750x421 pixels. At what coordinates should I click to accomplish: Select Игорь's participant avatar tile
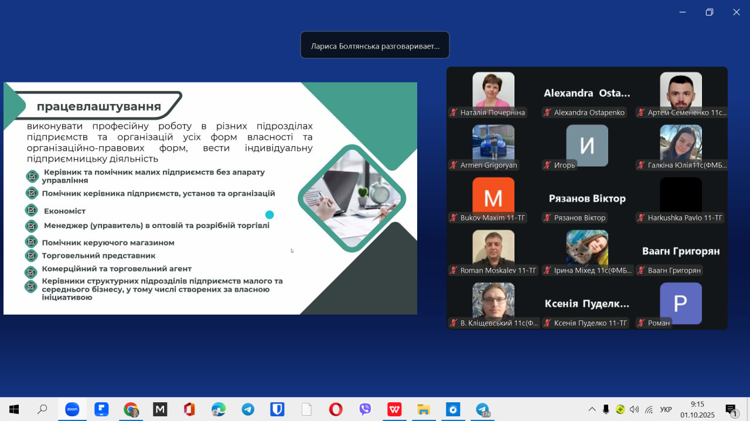(587, 146)
